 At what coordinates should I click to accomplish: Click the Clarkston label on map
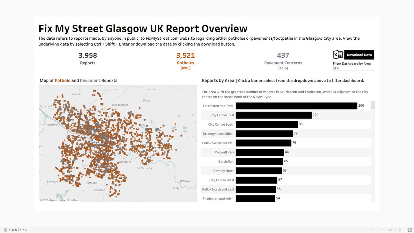99,190
